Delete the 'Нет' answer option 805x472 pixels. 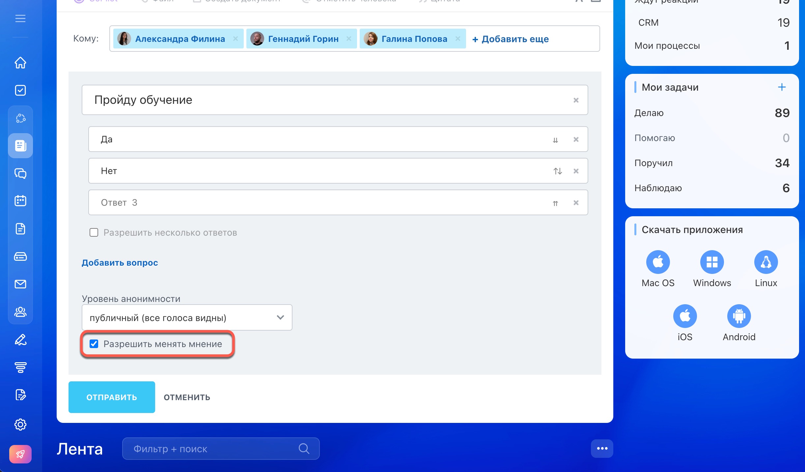pyautogui.click(x=576, y=171)
